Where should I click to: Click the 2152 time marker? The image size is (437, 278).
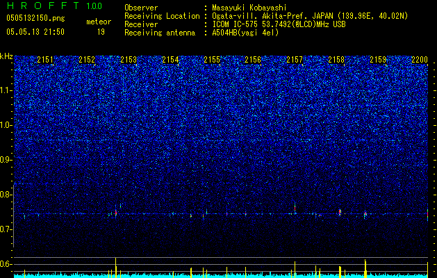[x=87, y=59]
